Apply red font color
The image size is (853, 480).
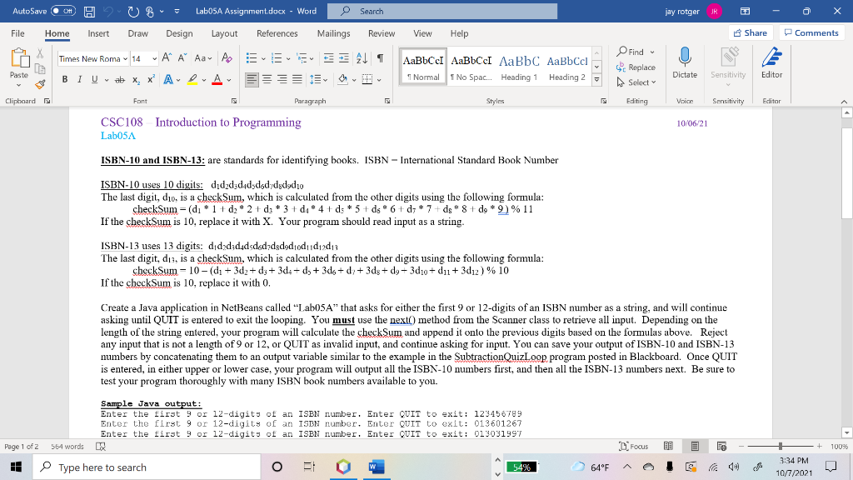[217, 79]
